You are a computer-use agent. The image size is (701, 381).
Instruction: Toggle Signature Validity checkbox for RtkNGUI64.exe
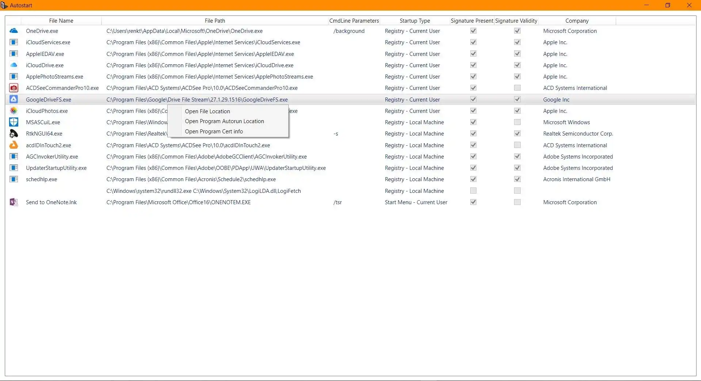pos(517,133)
